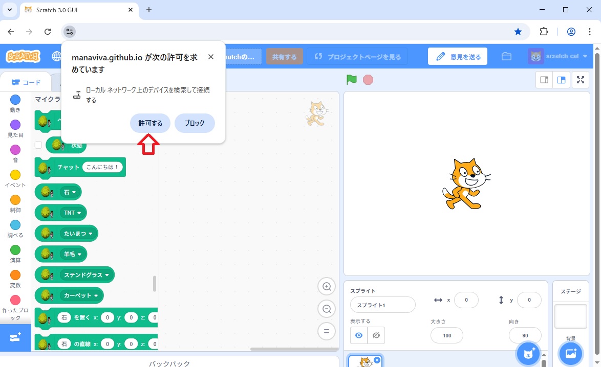Zoom out on the code workspace
Screen dimensions: 601x367
326,309
